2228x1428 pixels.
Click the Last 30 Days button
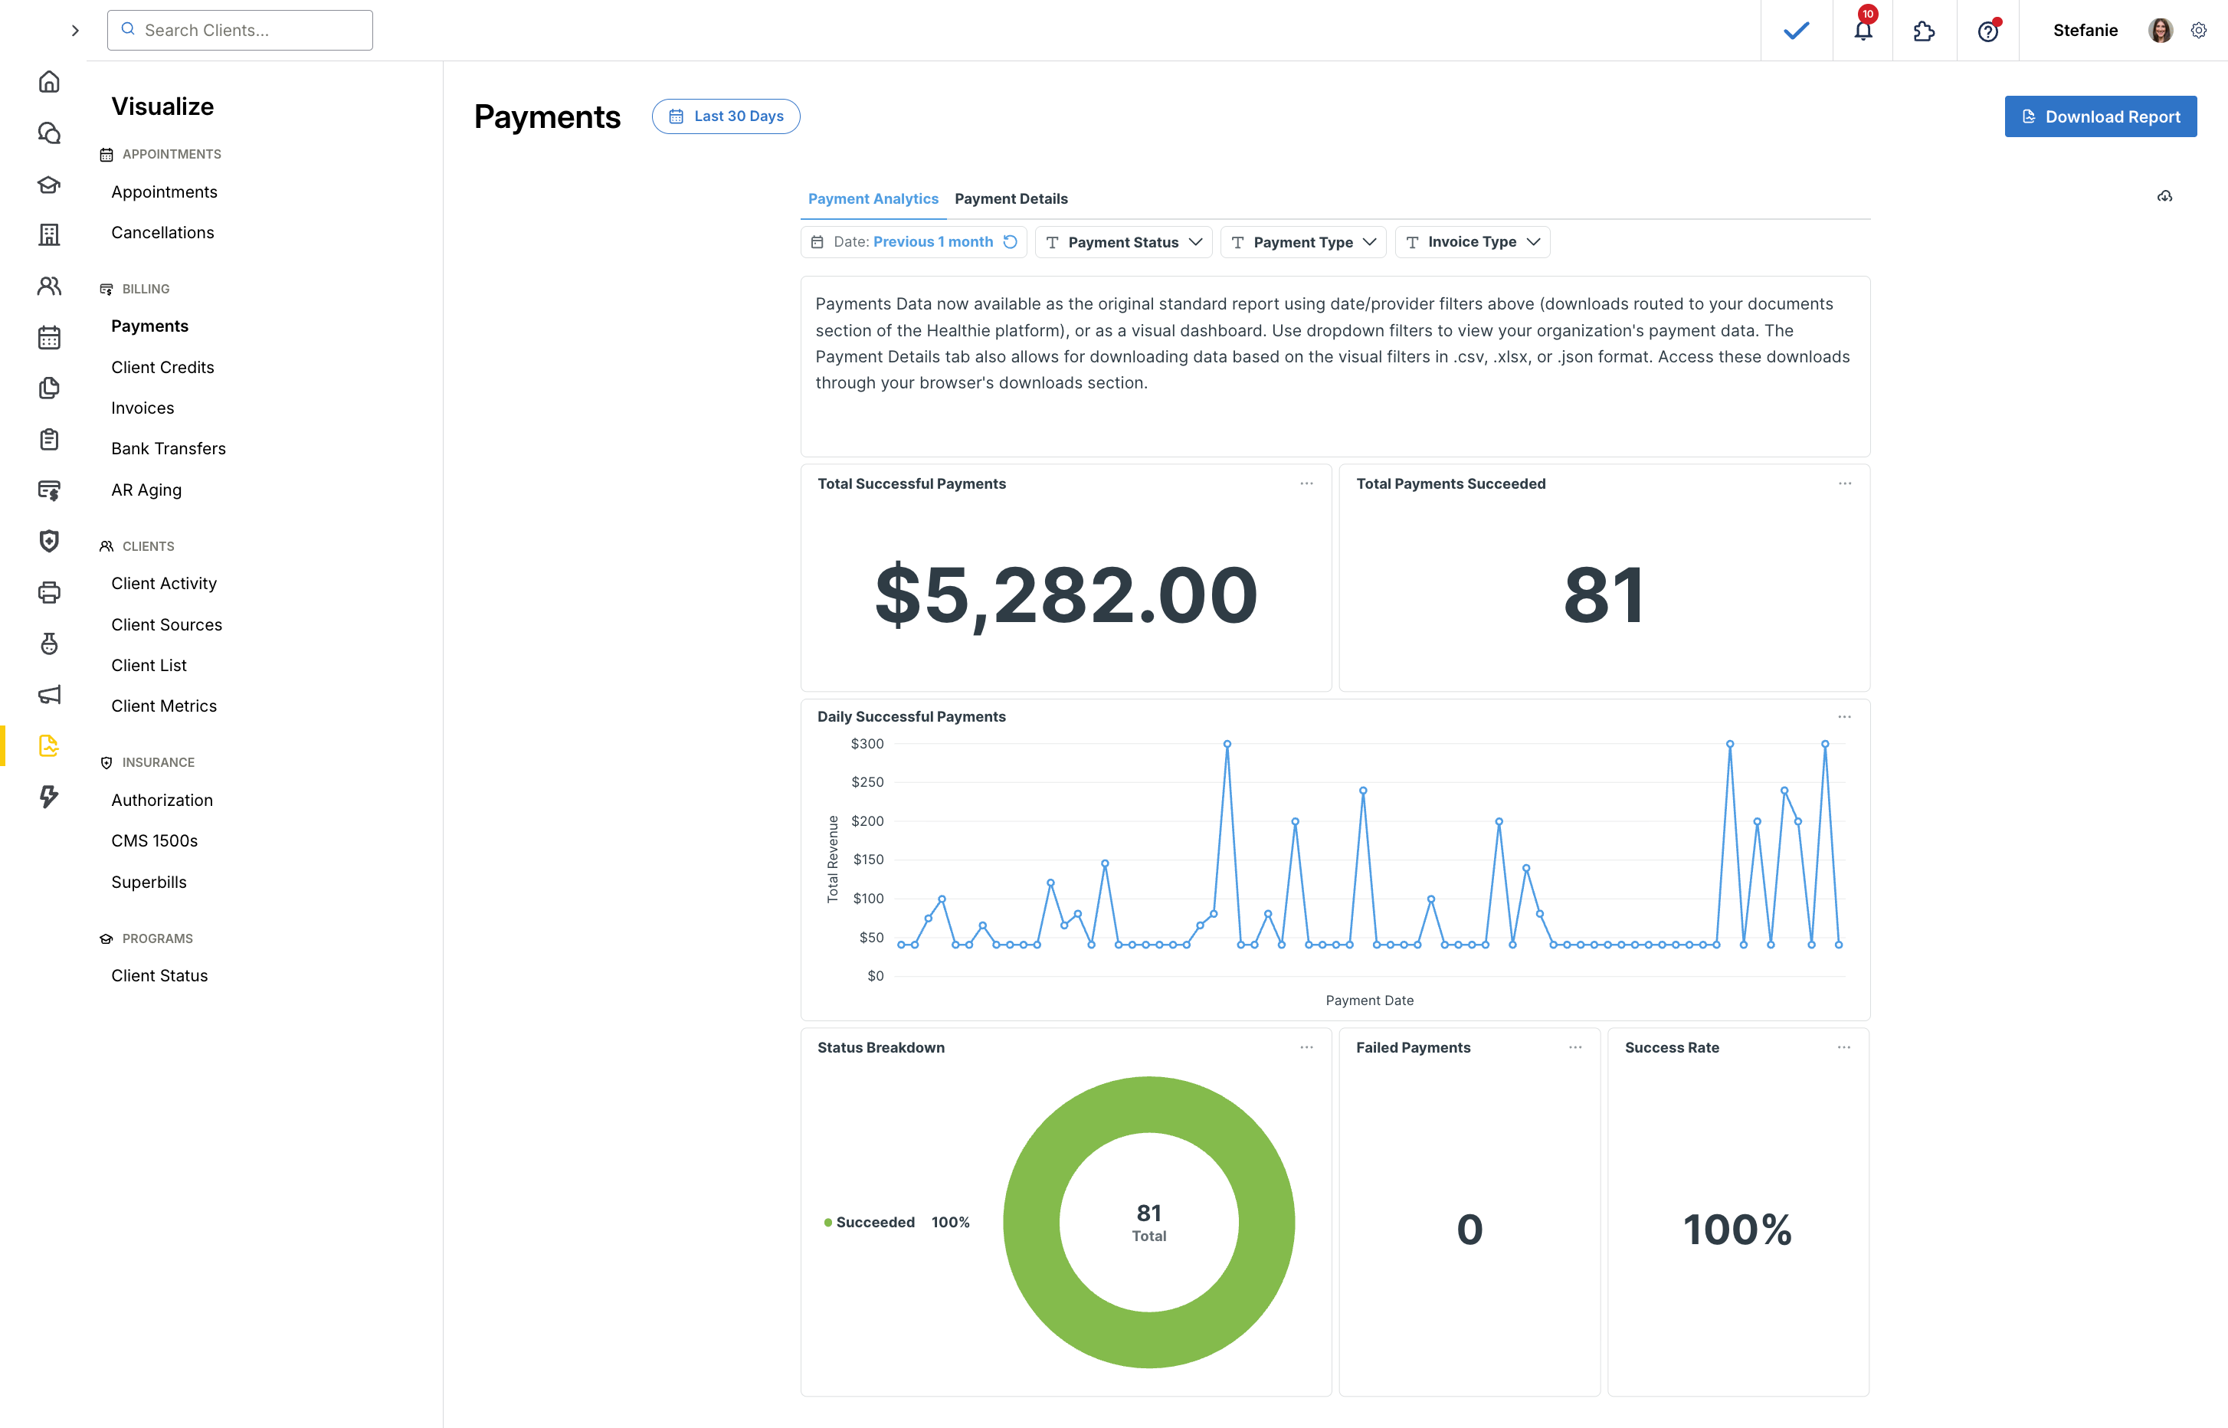726,116
